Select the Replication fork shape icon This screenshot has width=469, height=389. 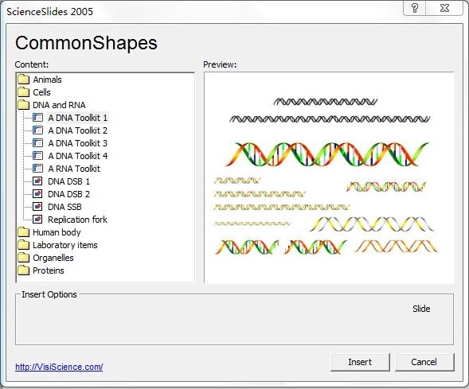(37, 220)
